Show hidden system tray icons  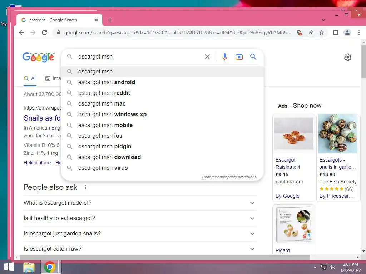point(315,267)
